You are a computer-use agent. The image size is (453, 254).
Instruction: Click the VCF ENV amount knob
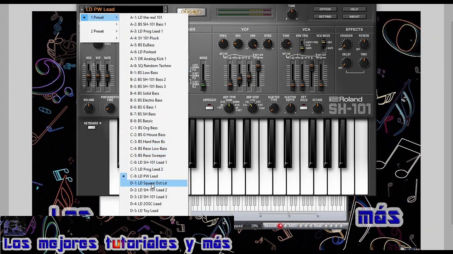pyautogui.click(x=253, y=44)
